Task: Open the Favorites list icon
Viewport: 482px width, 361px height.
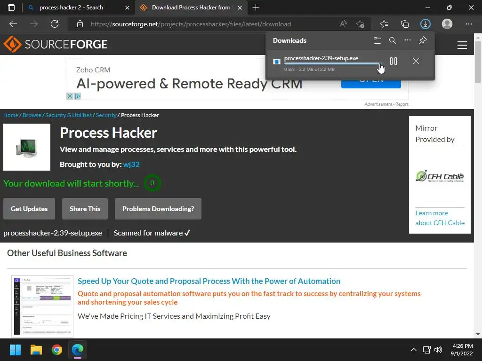Action: click(384, 24)
